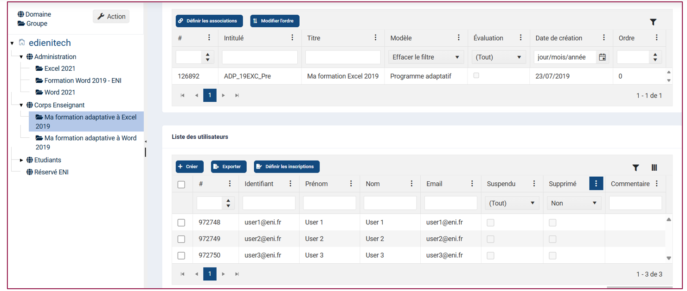
Task: Collapse the edienitech root node
Action: point(12,43)
